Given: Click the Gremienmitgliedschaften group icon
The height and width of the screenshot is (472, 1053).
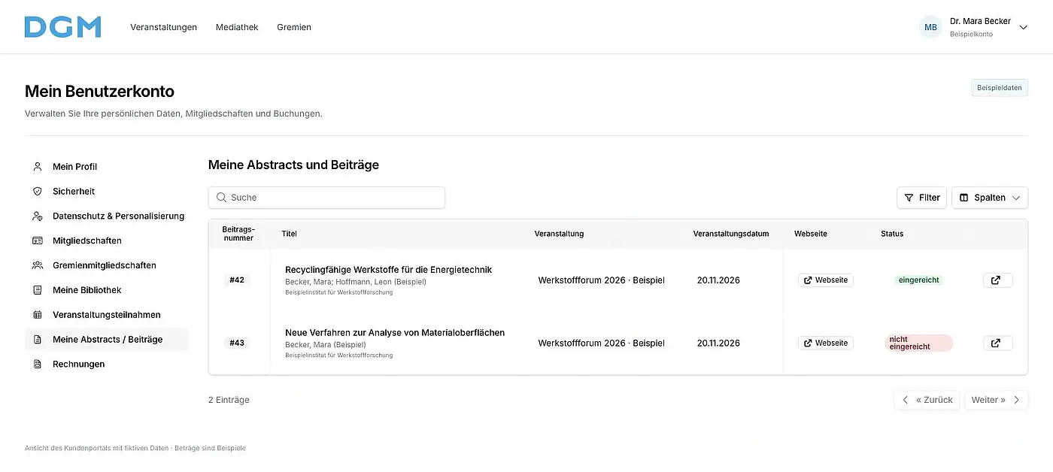Looking at the screenshot, I should (38, 265).
